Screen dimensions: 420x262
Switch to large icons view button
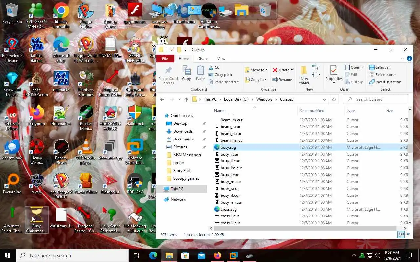[x=408, y=235]
